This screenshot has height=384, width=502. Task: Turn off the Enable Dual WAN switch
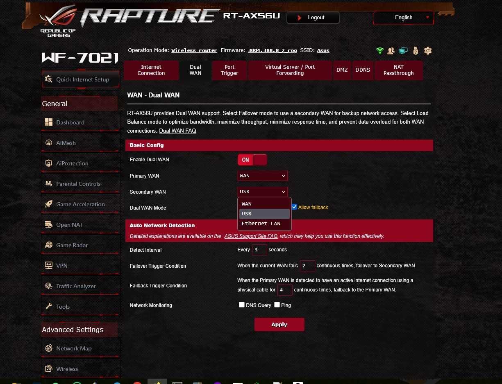click(x=252, y=160)
